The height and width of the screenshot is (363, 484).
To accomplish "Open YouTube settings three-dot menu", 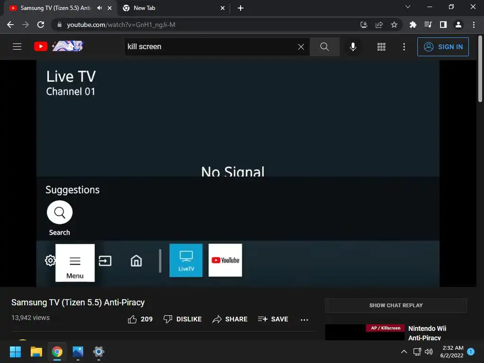I will point(404,47).
